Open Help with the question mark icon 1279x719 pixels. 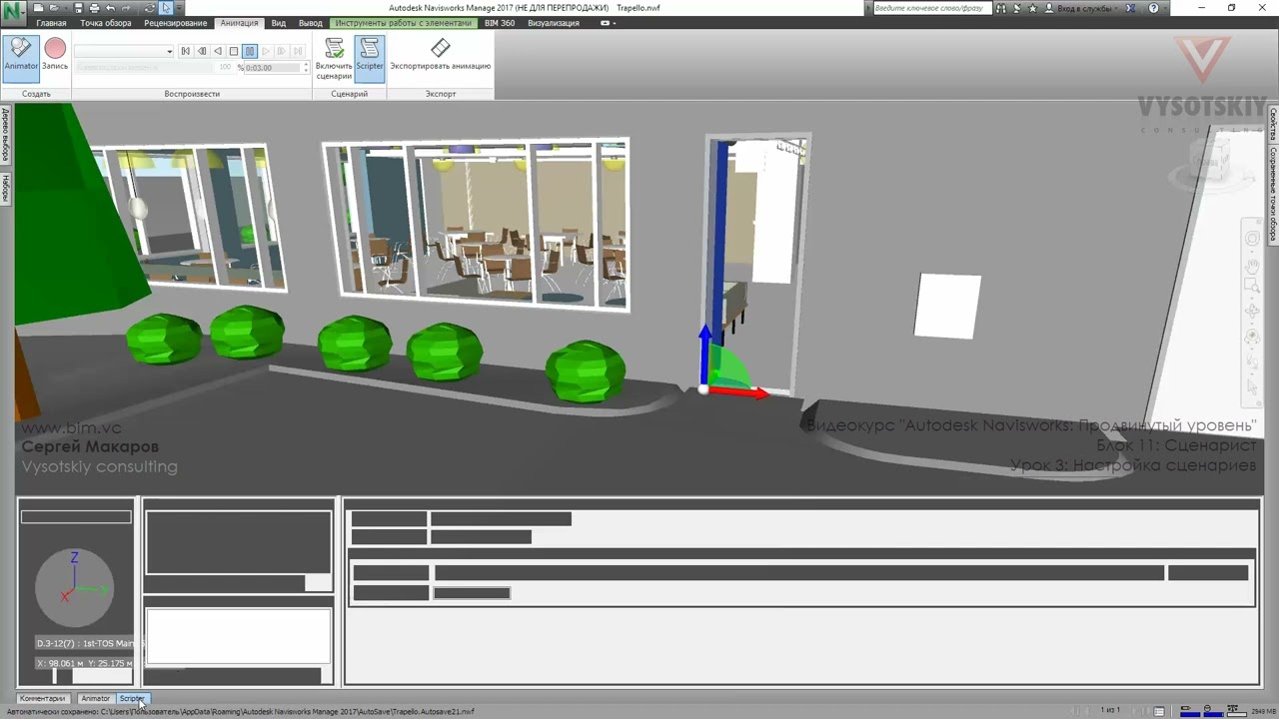(1154, 8)
